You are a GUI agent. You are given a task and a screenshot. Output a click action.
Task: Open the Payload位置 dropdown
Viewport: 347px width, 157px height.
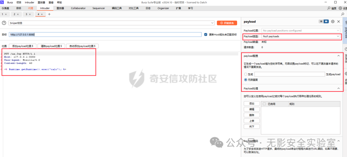click(x=301, y=31)
